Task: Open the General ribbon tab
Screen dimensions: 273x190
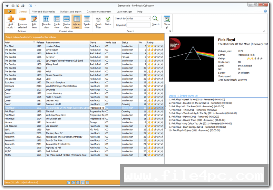Action: (x=23, y=11)
